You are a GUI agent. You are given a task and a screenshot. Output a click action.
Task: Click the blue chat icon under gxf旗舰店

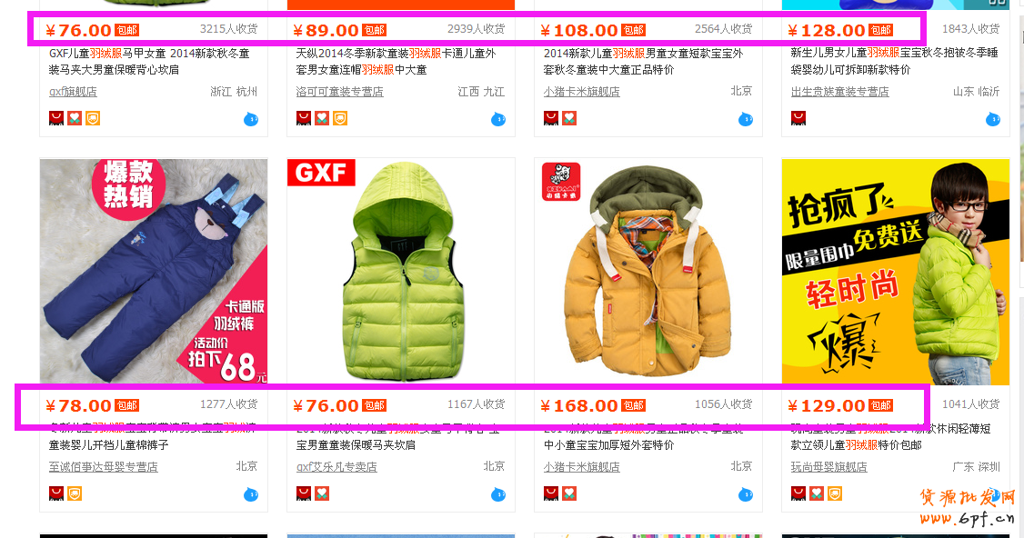[251, 119]
